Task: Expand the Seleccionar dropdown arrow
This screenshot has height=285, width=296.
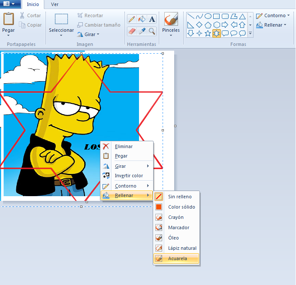Action: click(61, 36)
